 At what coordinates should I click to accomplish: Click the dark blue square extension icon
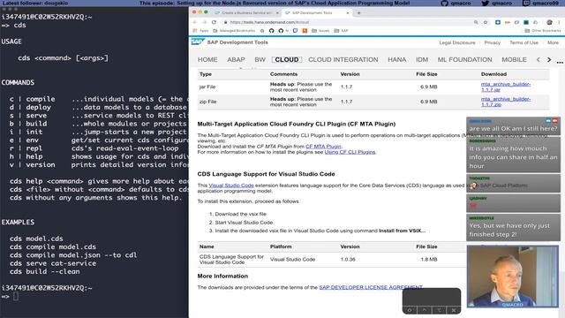click(526, 22)
